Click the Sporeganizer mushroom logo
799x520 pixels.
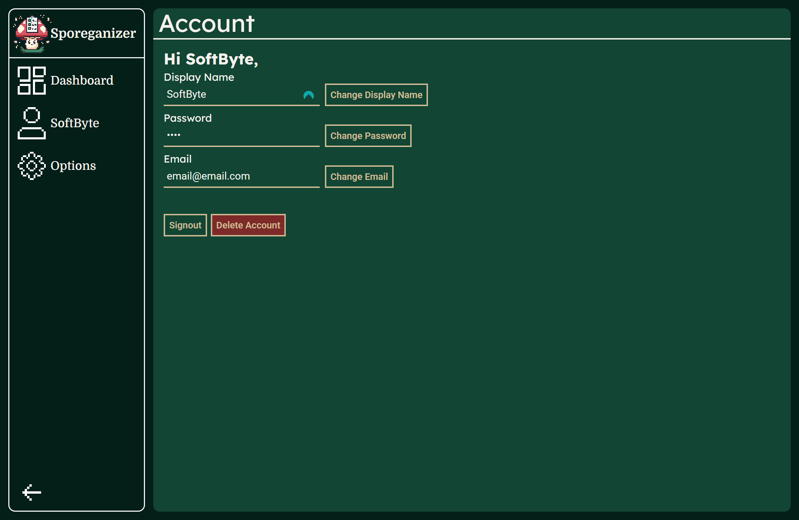31,34
